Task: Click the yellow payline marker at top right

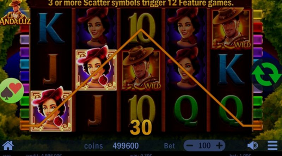Action: tap(258, 14)
